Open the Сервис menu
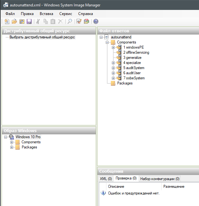This screenshot has height=206, width=199. point(66,14)
